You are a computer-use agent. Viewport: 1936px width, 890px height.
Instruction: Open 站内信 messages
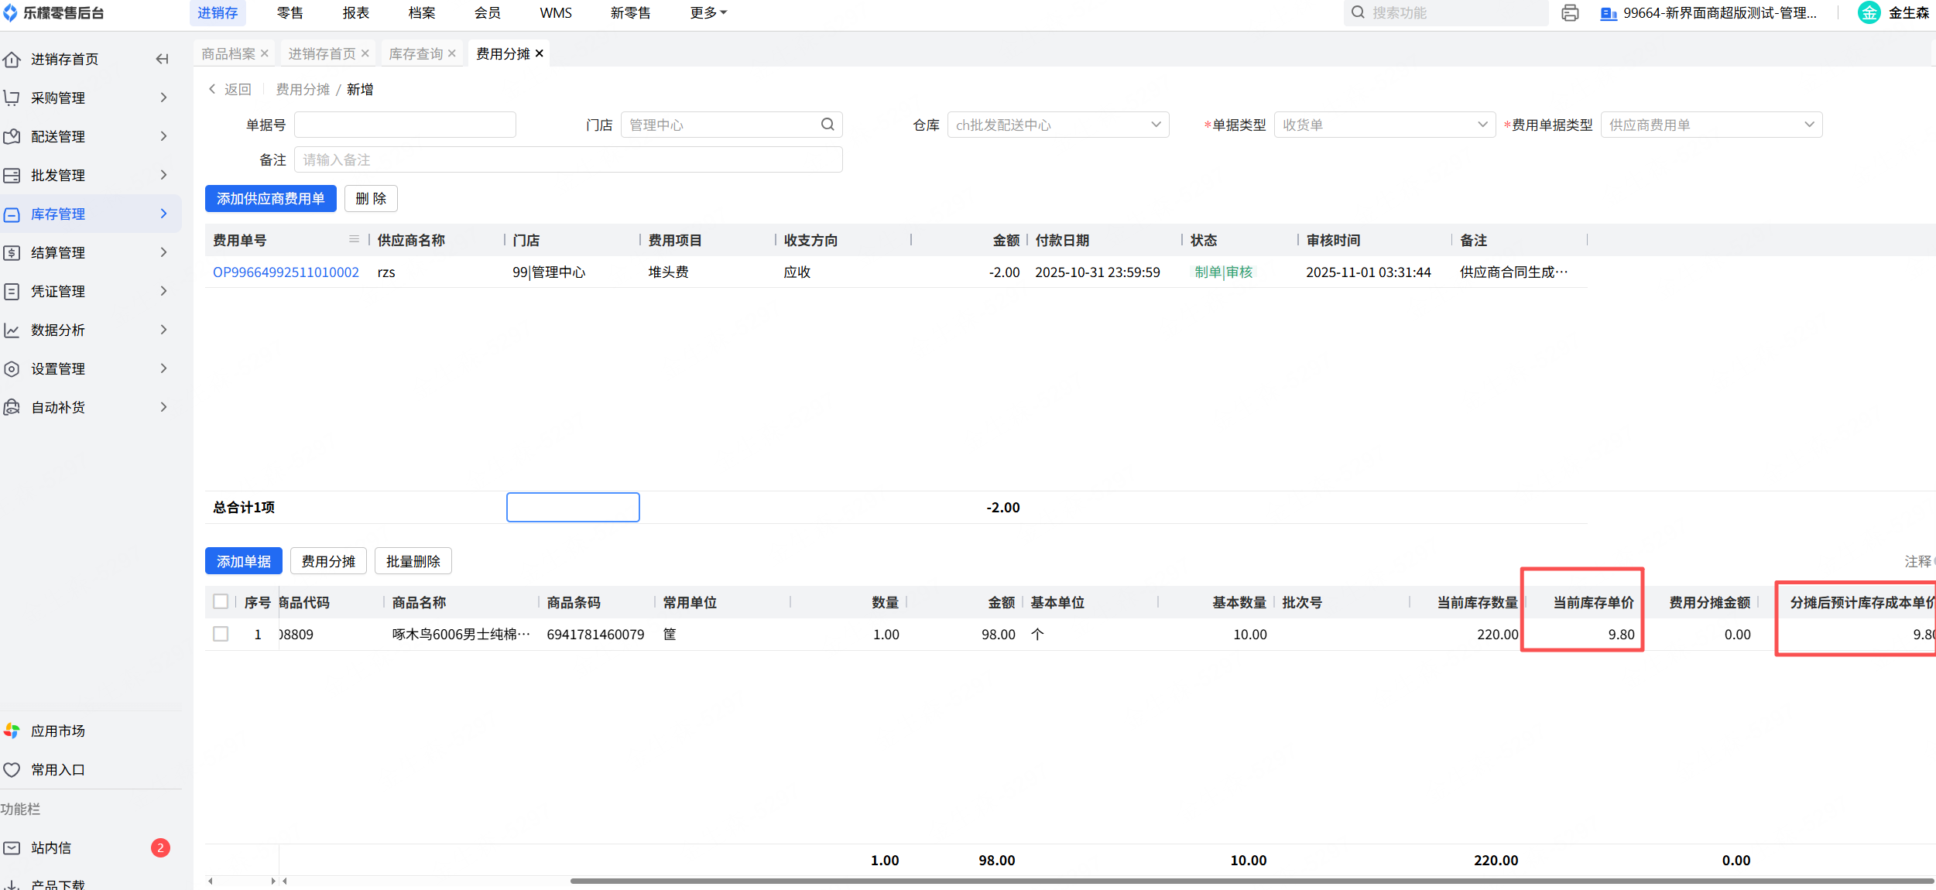tap(51, 847)
